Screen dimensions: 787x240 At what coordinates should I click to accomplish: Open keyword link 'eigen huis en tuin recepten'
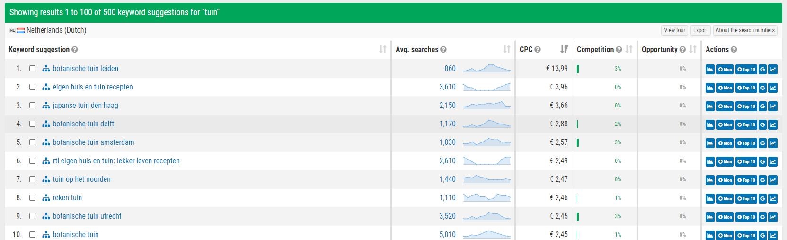click(93, 87)
